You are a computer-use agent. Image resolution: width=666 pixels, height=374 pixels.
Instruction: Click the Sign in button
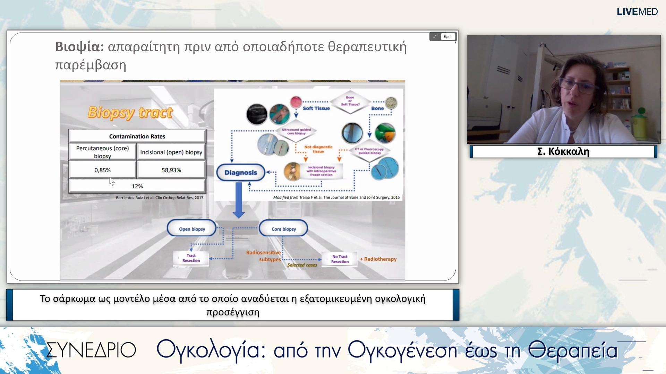point(447,36)
